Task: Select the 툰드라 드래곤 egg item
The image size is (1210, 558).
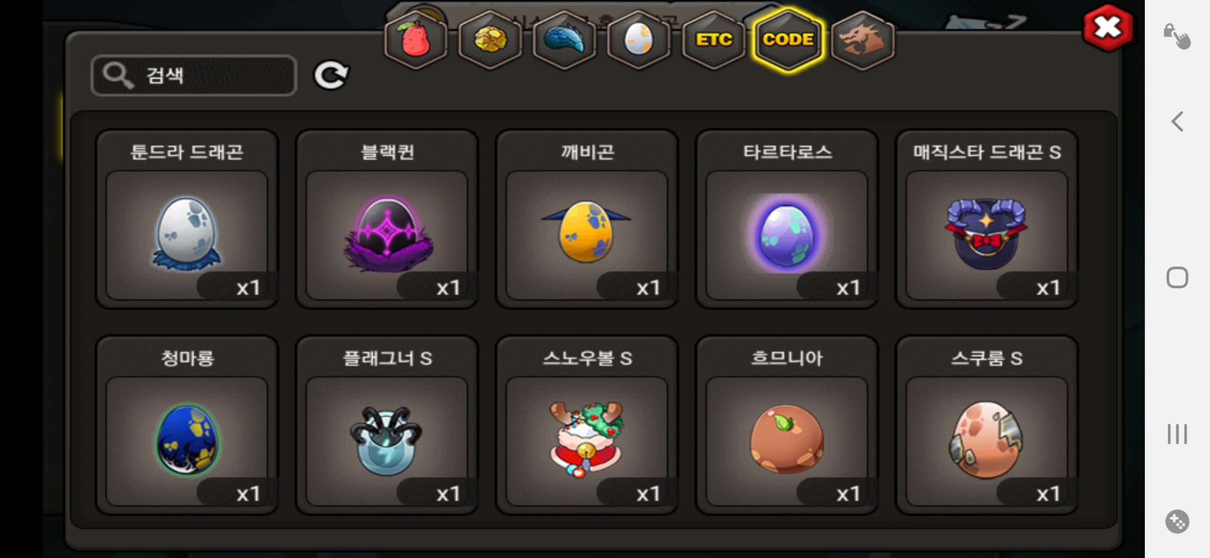Action: pos(187,219)
